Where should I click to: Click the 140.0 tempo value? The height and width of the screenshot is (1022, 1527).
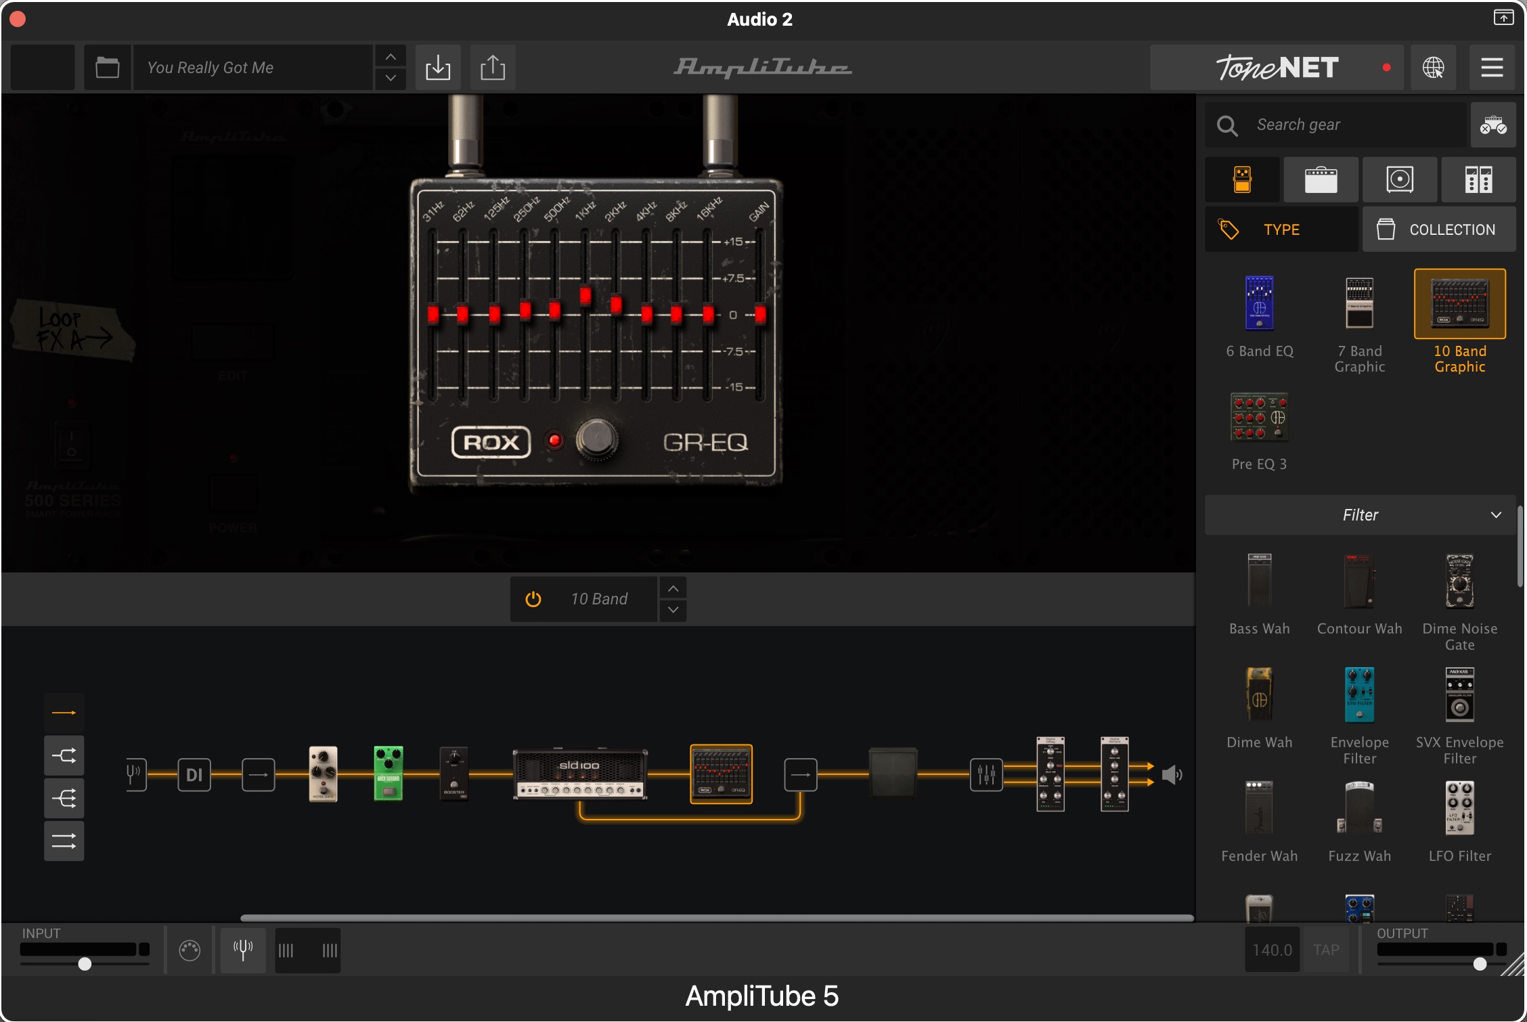tap(1272, 950)
